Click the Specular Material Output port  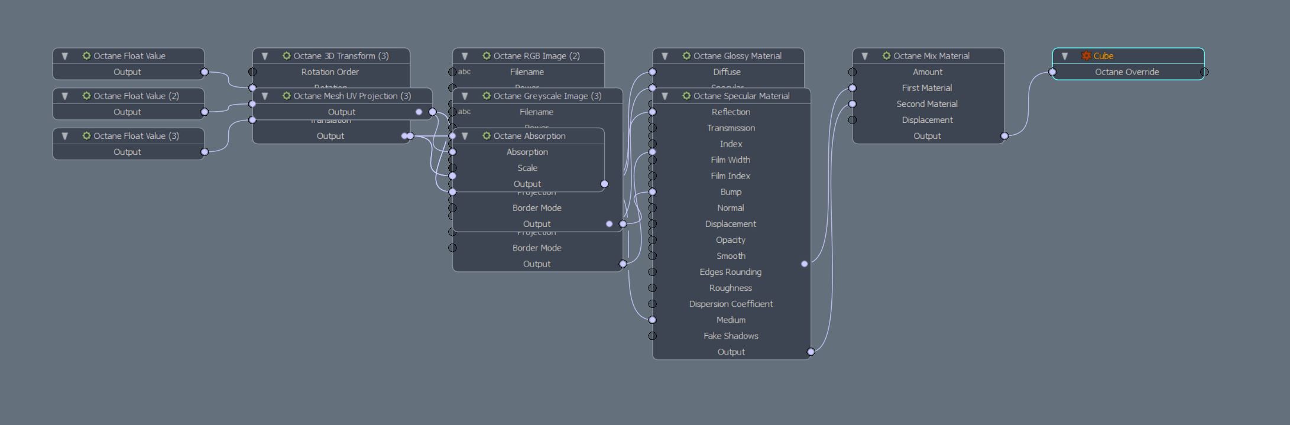point(811,352)
